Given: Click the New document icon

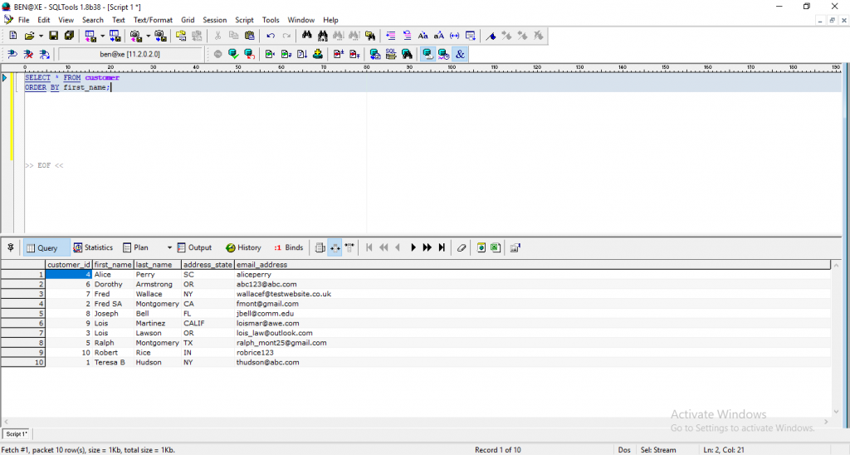Looking at the screenshot, I should (x=12, y=36).
